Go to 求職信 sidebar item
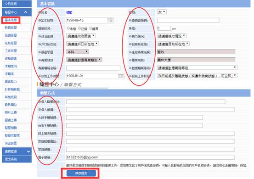The image size is (254, 179). pyautogui.click(x=9, y=74)
